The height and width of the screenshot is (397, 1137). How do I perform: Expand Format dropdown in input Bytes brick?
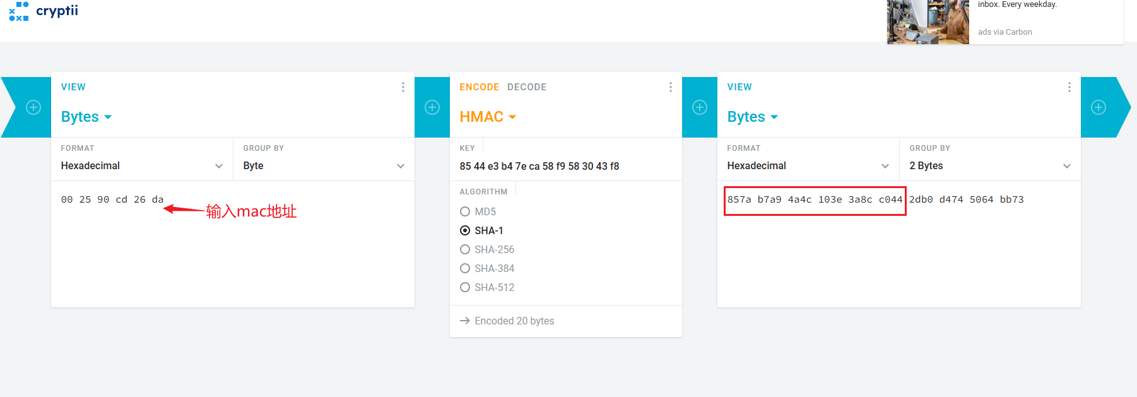pyautogui.click(x=142, y=165)
